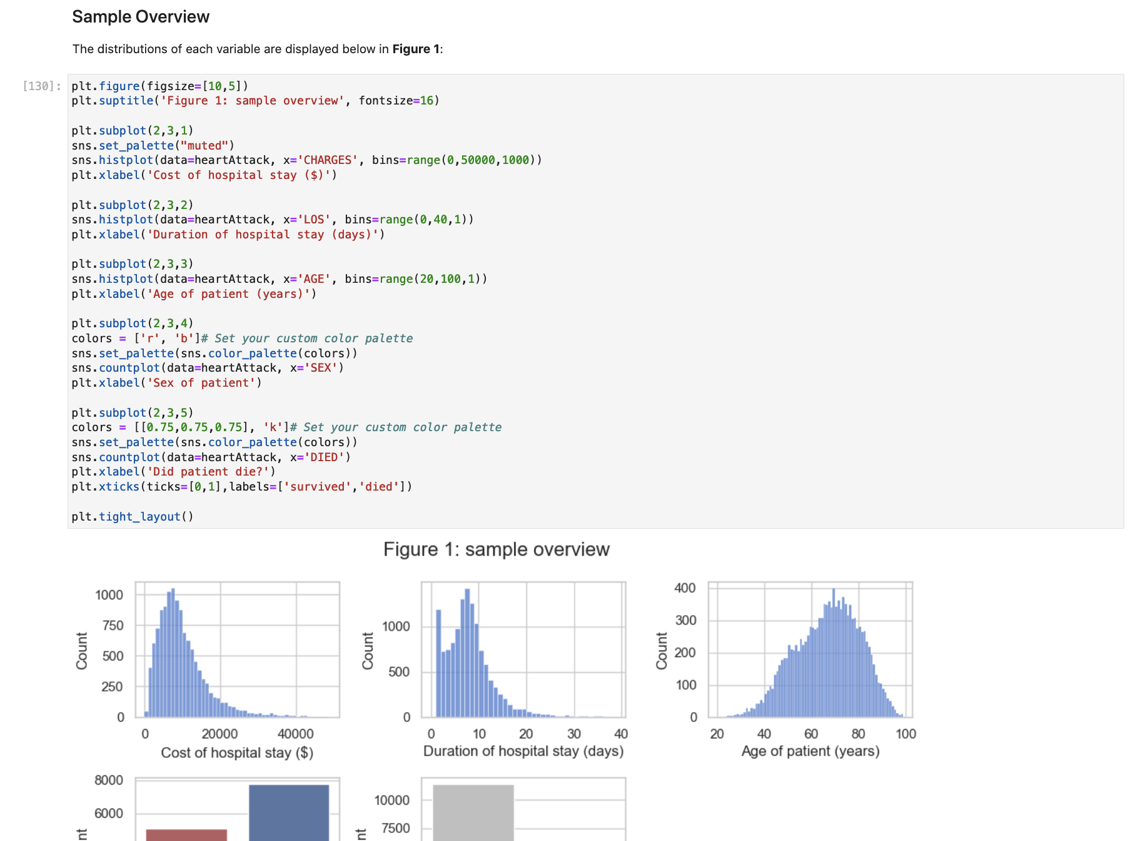The image size is (1133, 841).
Task: Click the 'Sample Overview' heading
Action: [x=141, y=17]
